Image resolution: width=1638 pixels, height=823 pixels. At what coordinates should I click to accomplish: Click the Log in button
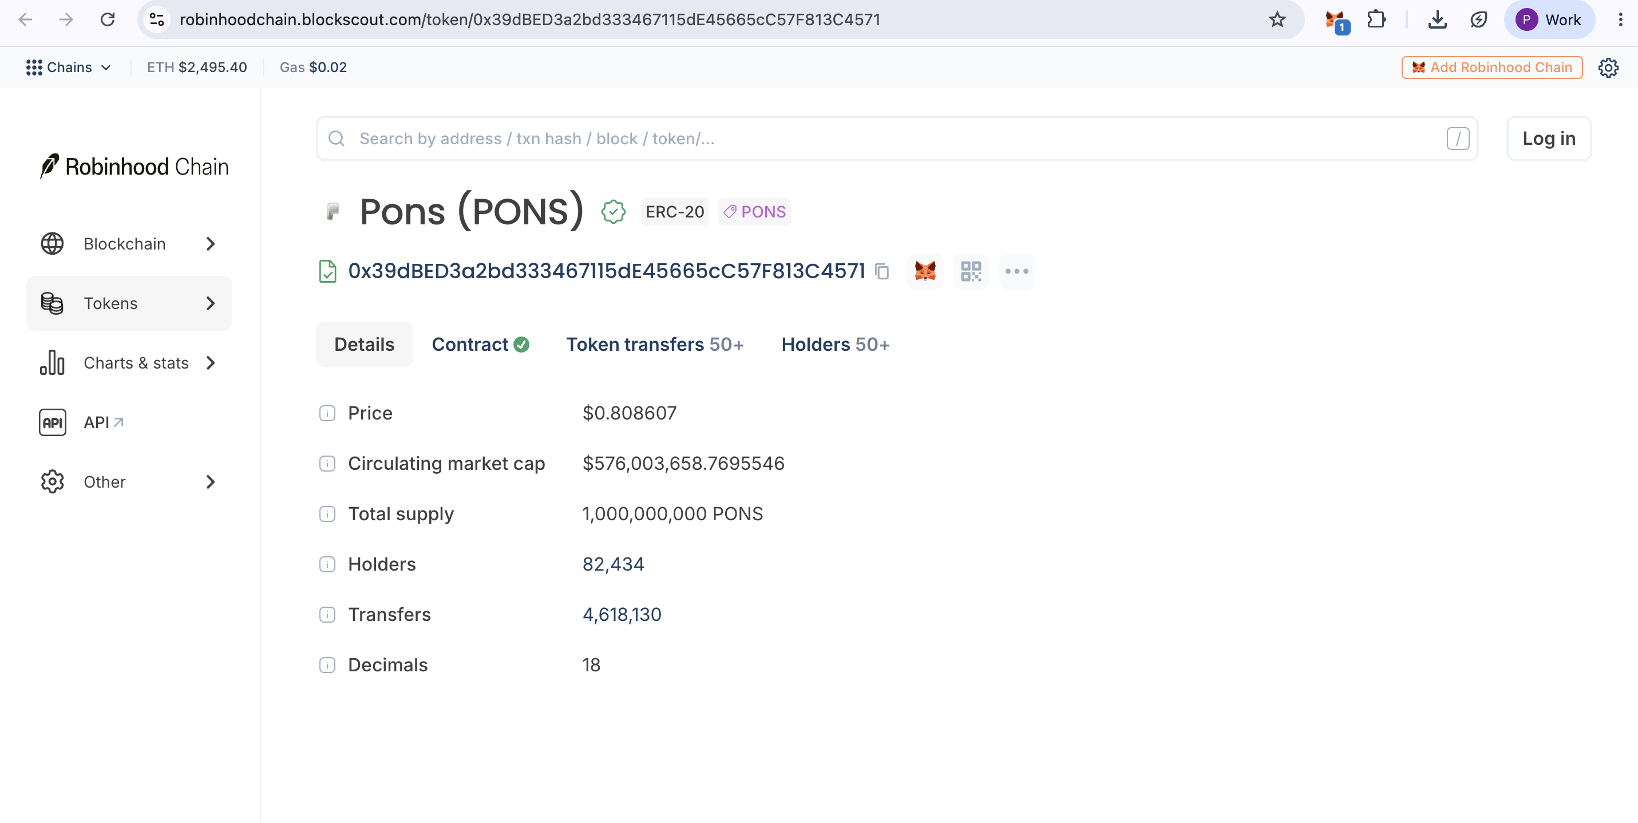pyautogui.click(x=1548, y=139)
